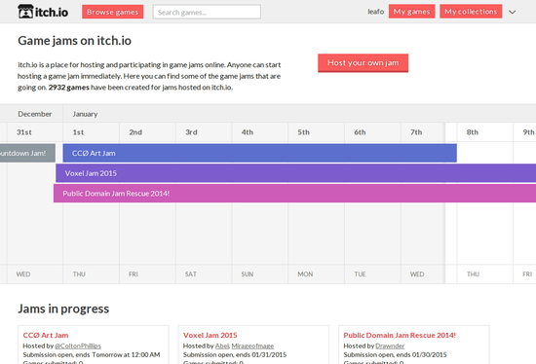The width and height of the screenshot is (536, 364).
Task: Visit host Drawnder profile
Action: tap(390, 346)
